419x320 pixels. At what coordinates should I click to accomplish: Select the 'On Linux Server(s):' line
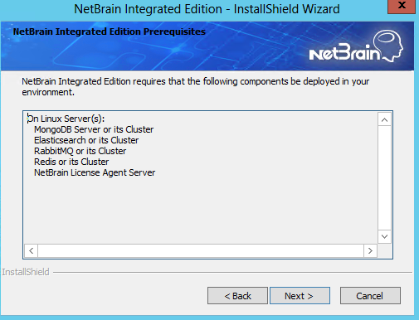click(x=66, y=119)
